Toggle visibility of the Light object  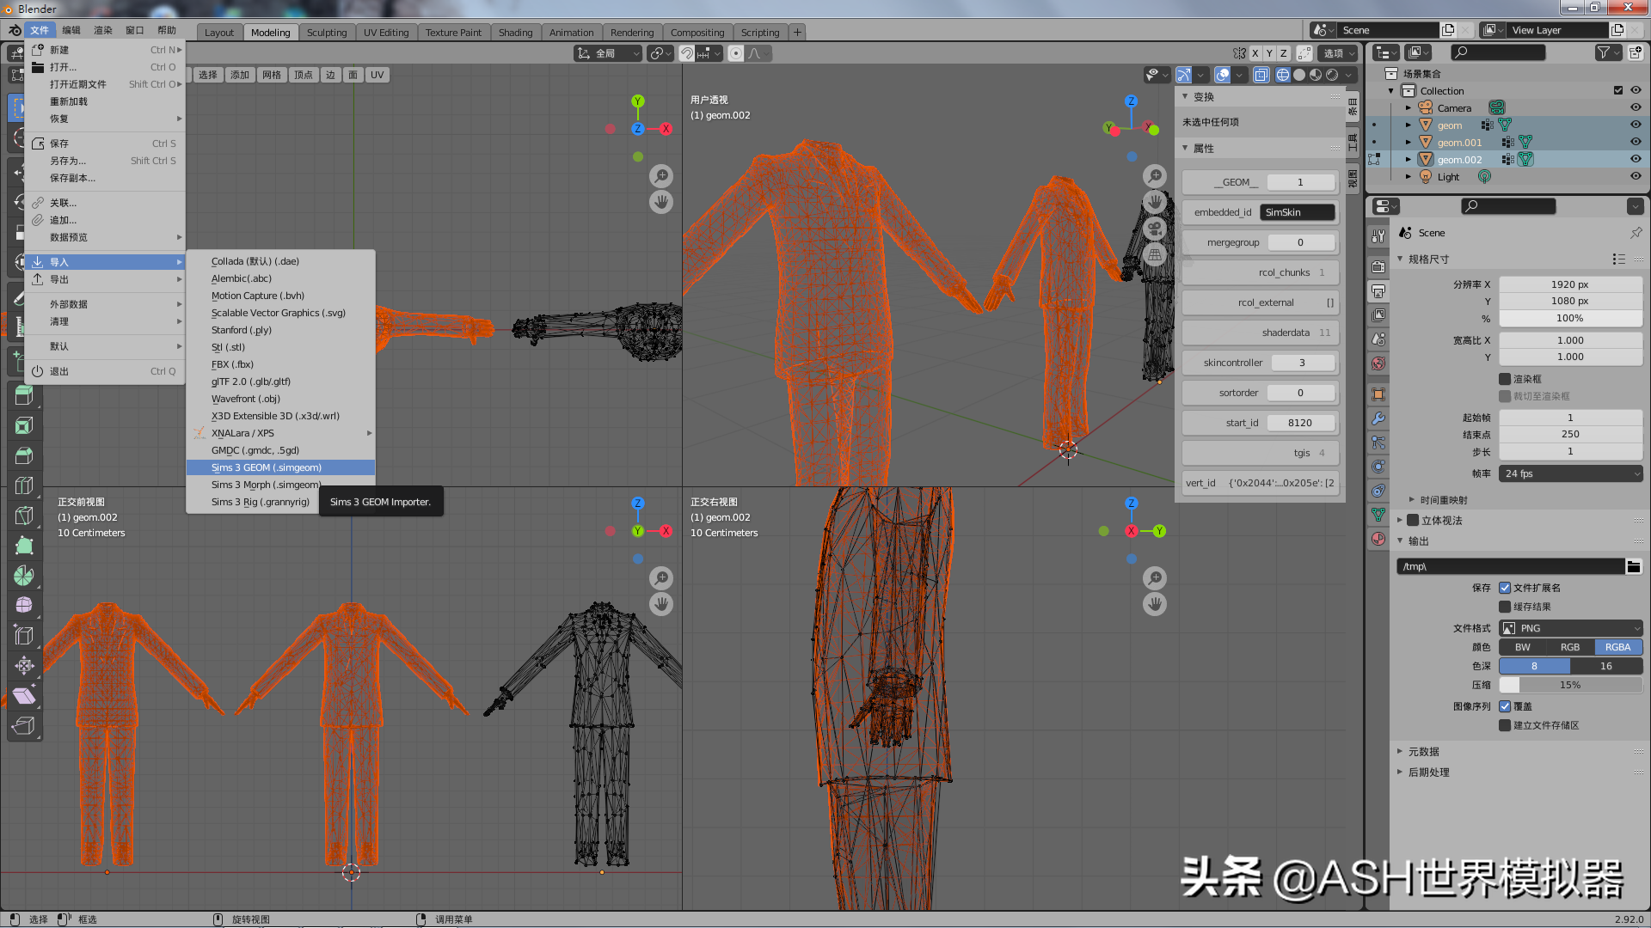(x=1636, y=176)
